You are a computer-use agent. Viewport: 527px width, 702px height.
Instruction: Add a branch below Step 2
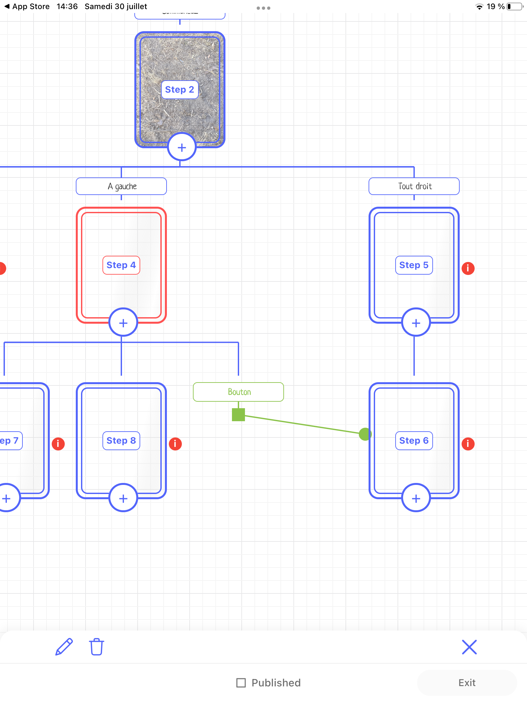[182, 148]
